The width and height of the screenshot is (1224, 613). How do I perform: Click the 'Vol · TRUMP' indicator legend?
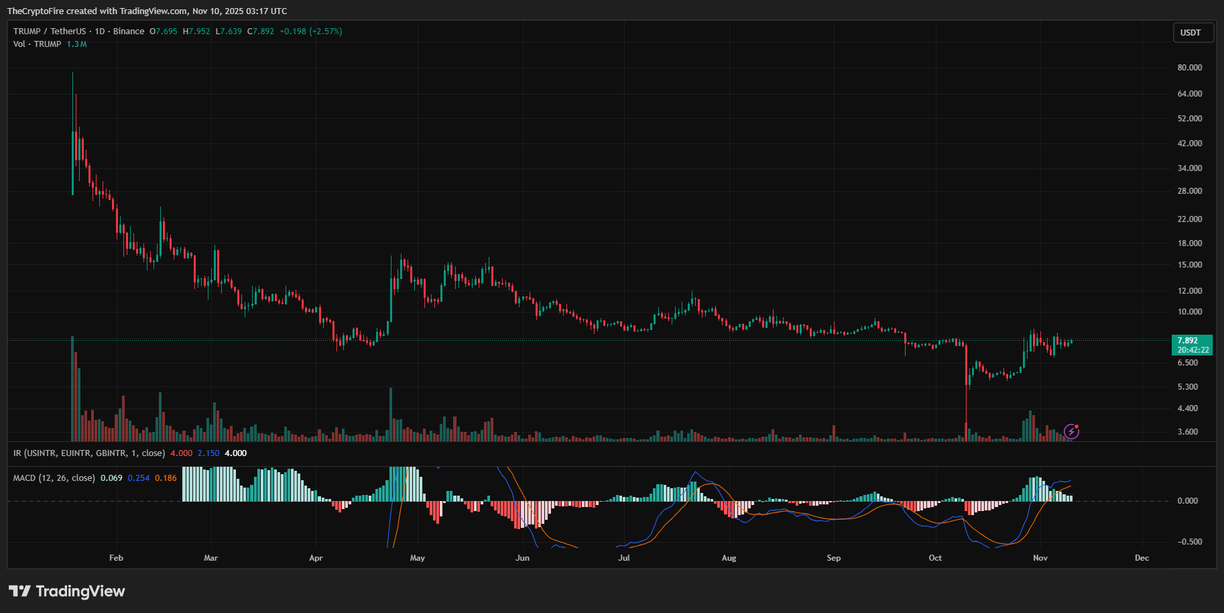pyautogui.click(x=37, y=44)
